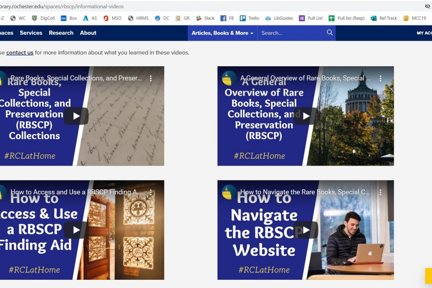Screen dimensions: 432x288
Task: Open the WC bookmark
Action: click(x=18, y=18)
